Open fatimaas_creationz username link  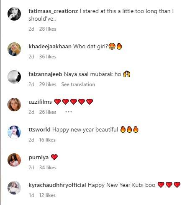pyautogui.click(x=53, y=11)
